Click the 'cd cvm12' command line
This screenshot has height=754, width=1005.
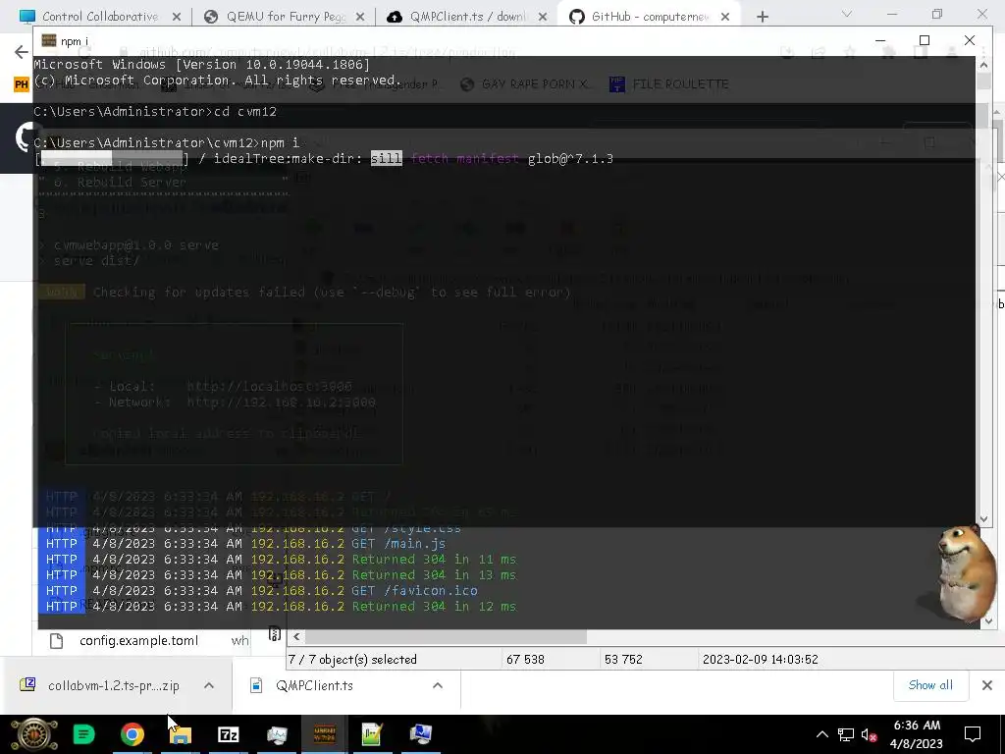[155, 112]
